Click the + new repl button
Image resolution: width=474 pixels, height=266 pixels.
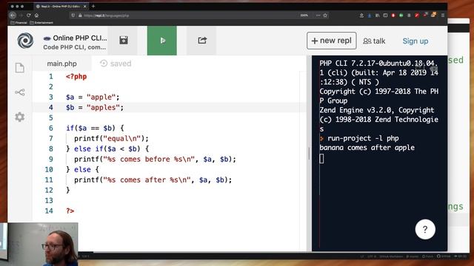[x=331, y=41]
